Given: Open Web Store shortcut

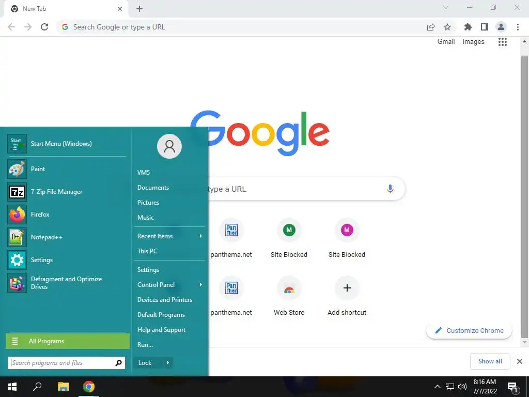Looking at the screenshot, I should [289, 296].
